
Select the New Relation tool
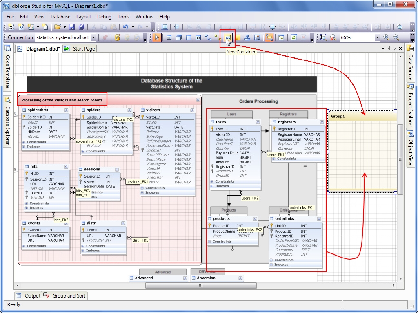[208, 37]
